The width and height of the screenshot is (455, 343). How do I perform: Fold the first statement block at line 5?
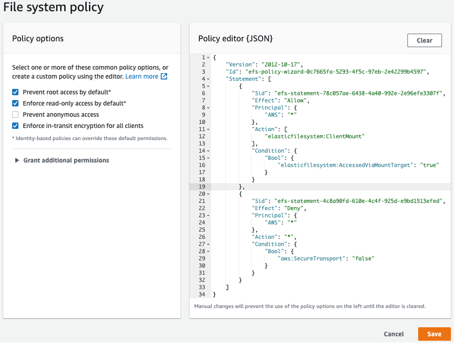click(x=208, y=87)
